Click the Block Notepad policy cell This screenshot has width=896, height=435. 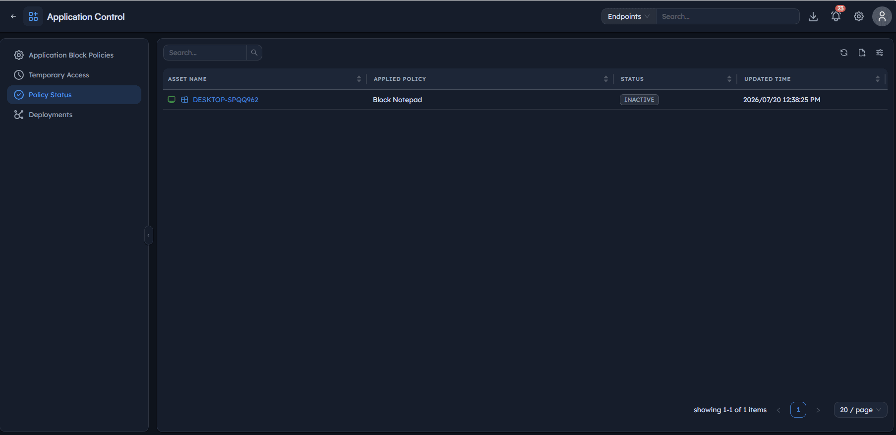398,100
